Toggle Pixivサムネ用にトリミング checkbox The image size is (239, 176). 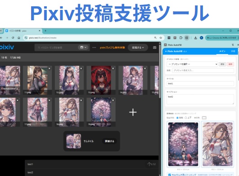(x=169, y=175)
